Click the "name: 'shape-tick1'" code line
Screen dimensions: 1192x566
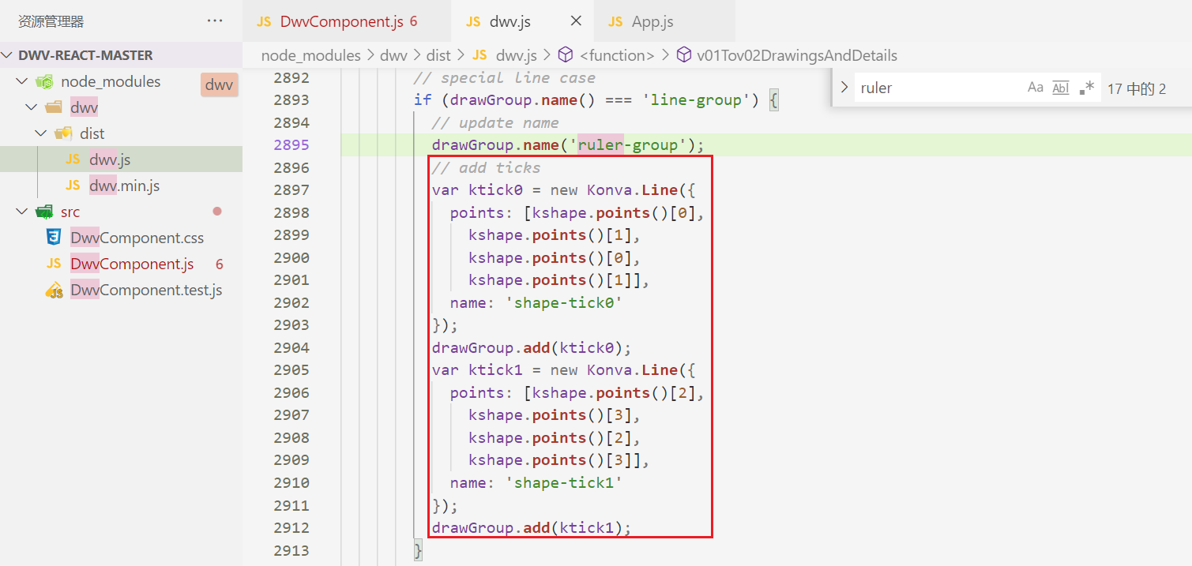pos(536,482)
